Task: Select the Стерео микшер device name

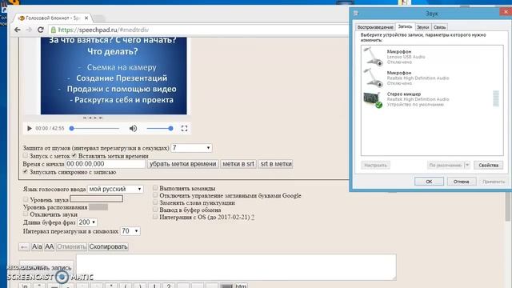Action: 403,94
